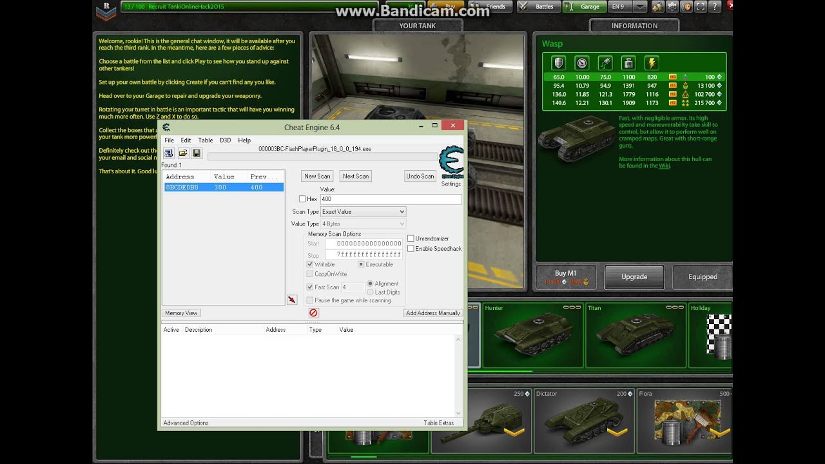Click the Undo Scan button

coord(420,176)
